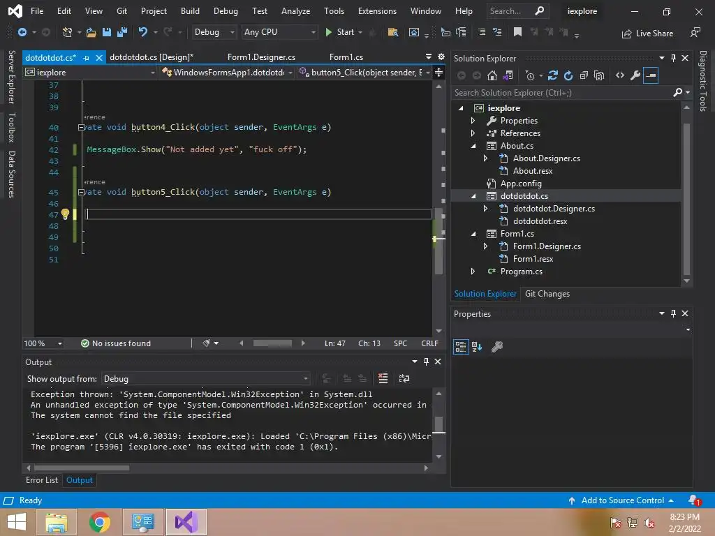The width and height of the screenshot is (715, 536).
Task: Toggle a bookmark on the current line
Action: (517, 32)
